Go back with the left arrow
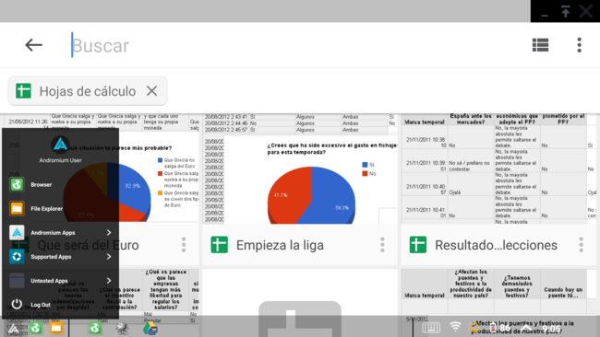Viewport: 600px width, 337px height. point(33,45)
